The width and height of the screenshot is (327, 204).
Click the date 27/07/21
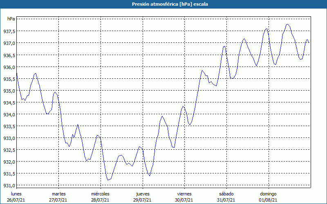coord(58,200)
